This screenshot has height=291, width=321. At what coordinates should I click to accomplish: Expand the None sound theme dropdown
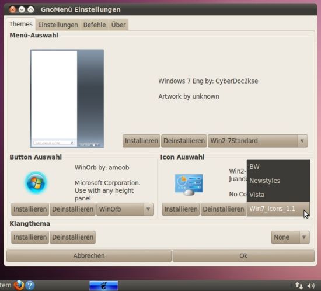point(290,237)
